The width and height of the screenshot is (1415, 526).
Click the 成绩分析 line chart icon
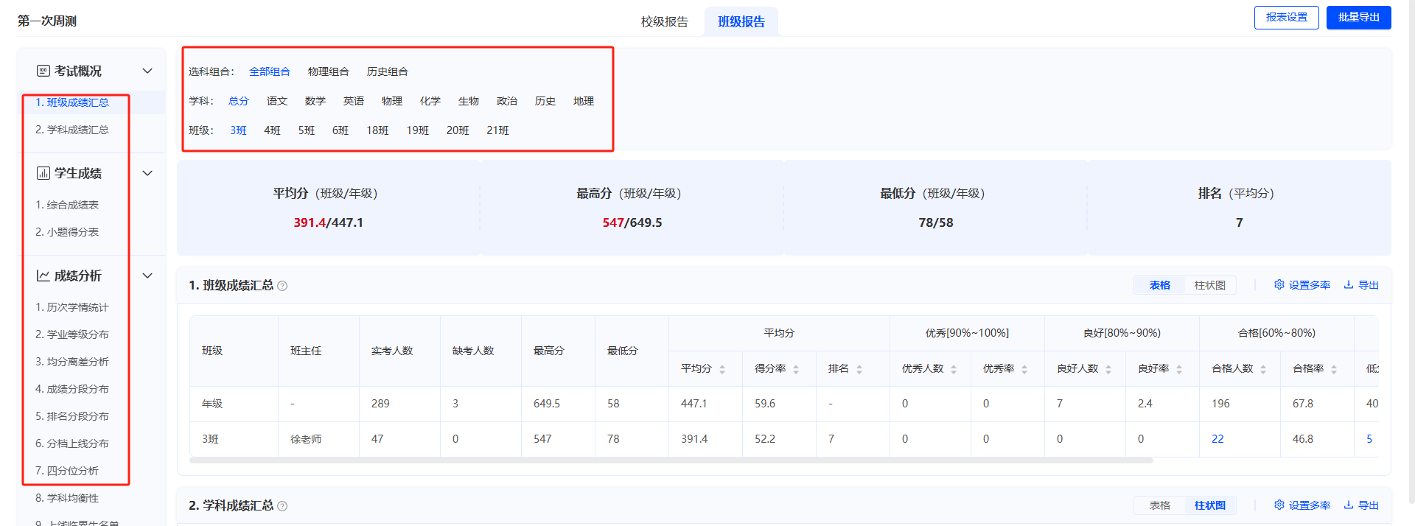[43, 276]
